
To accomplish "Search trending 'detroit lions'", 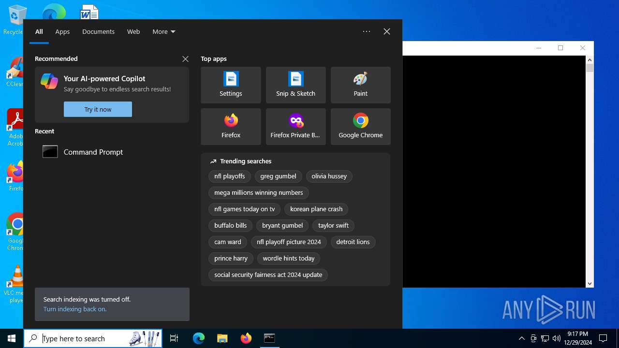I will 353,242.
